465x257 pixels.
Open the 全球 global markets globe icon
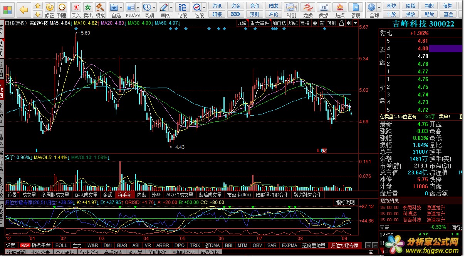coord(372,10)
